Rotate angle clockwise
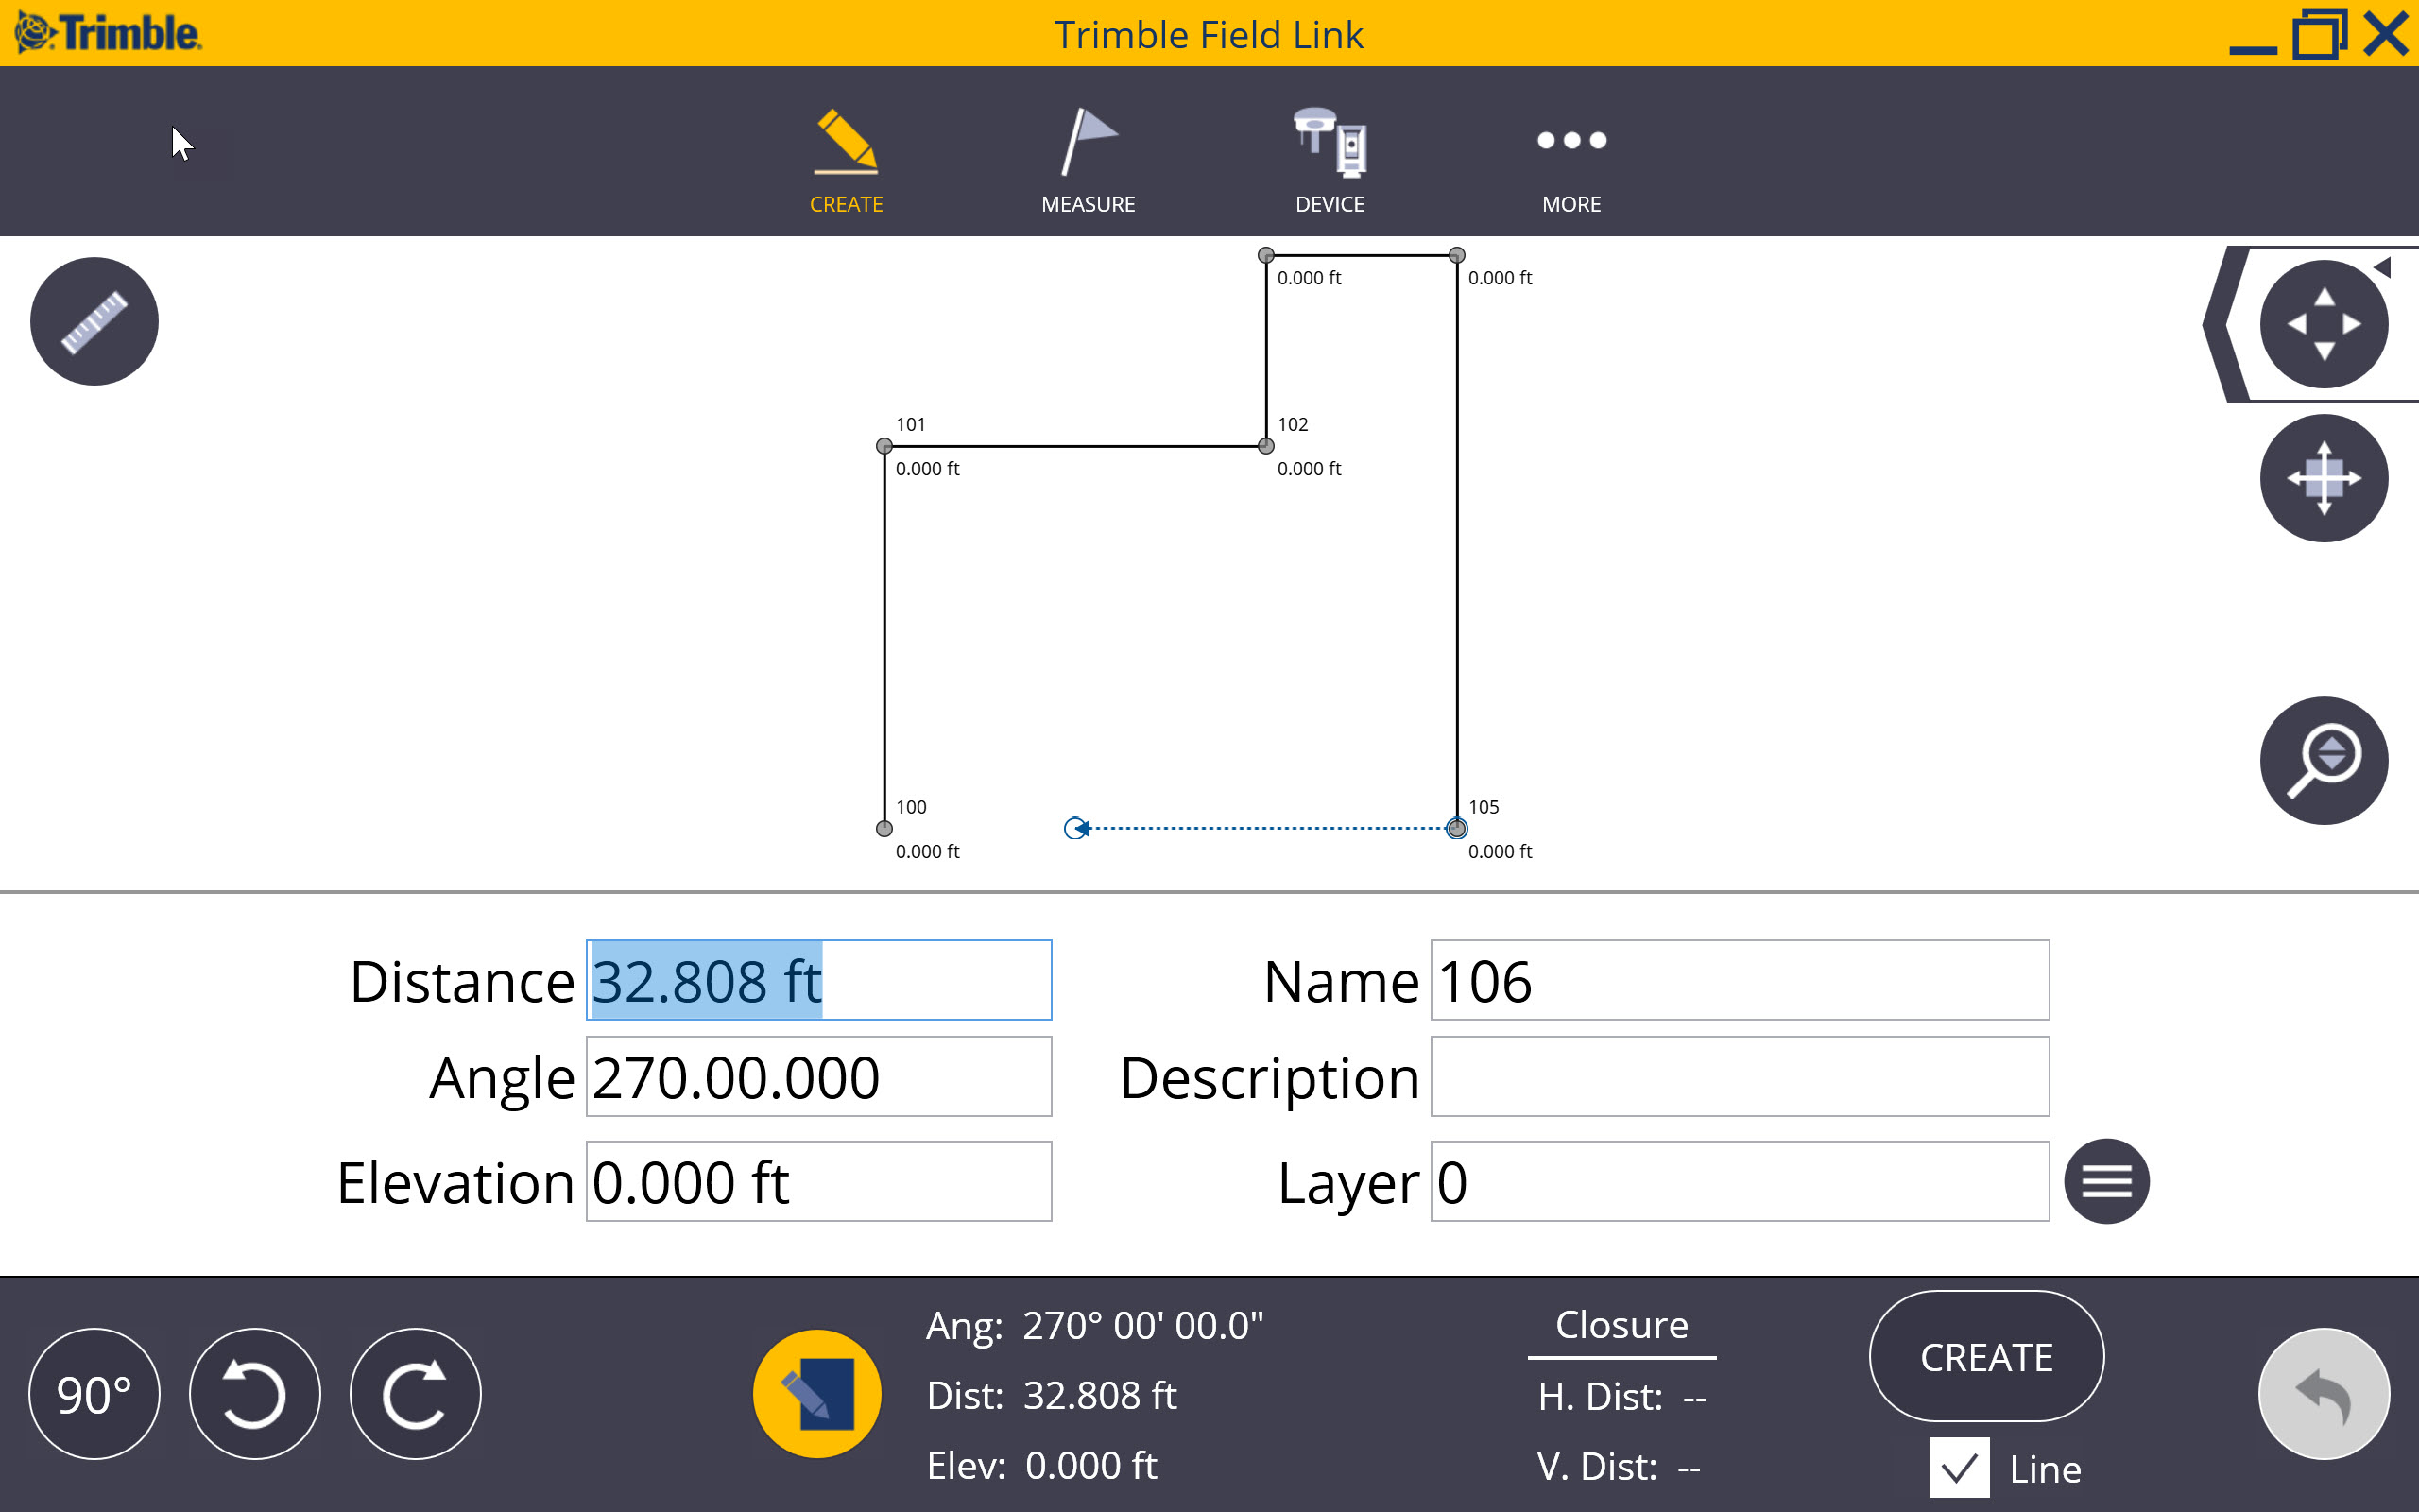 click(416, 1394)
